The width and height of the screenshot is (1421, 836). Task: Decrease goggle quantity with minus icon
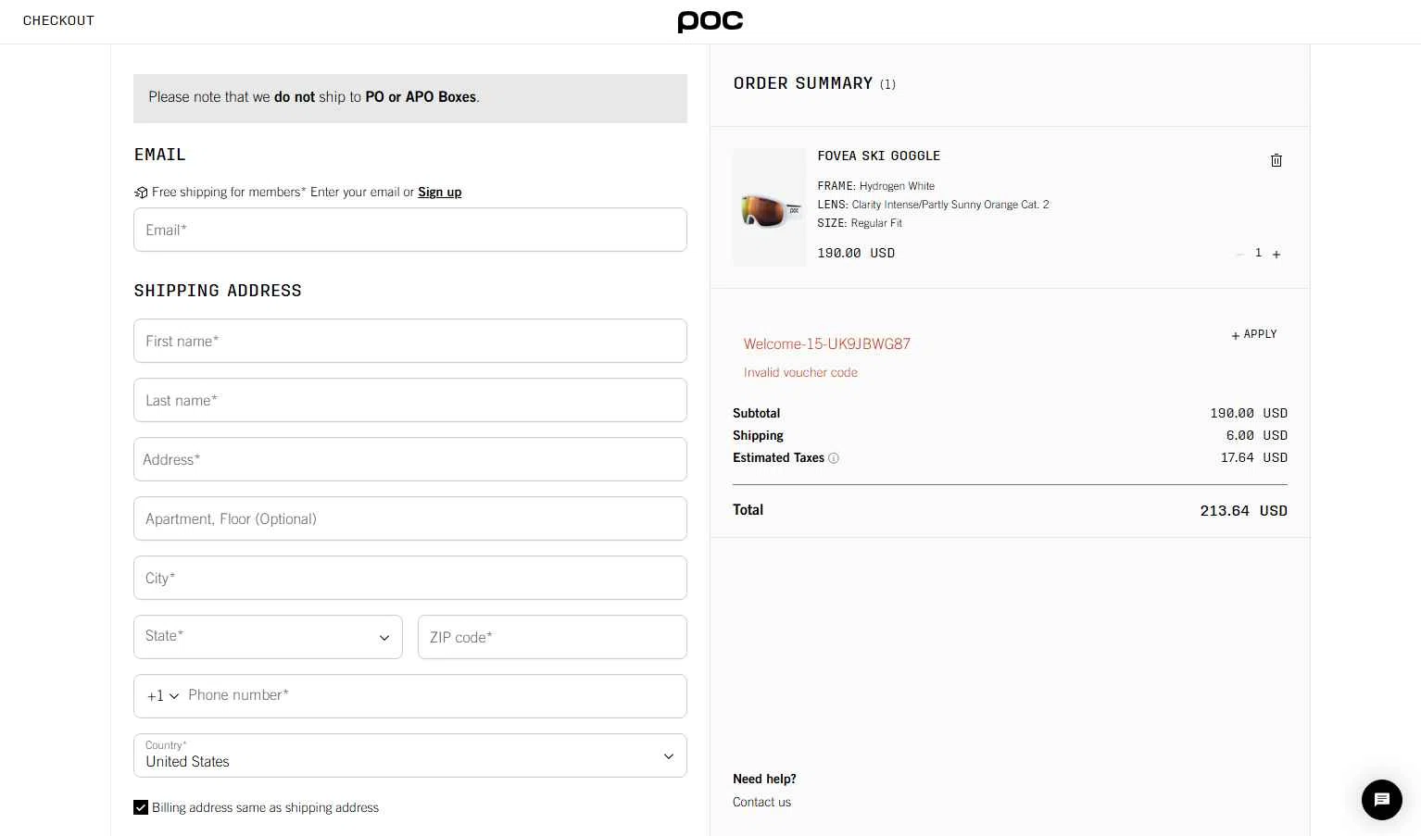(x=1239, y=254)
